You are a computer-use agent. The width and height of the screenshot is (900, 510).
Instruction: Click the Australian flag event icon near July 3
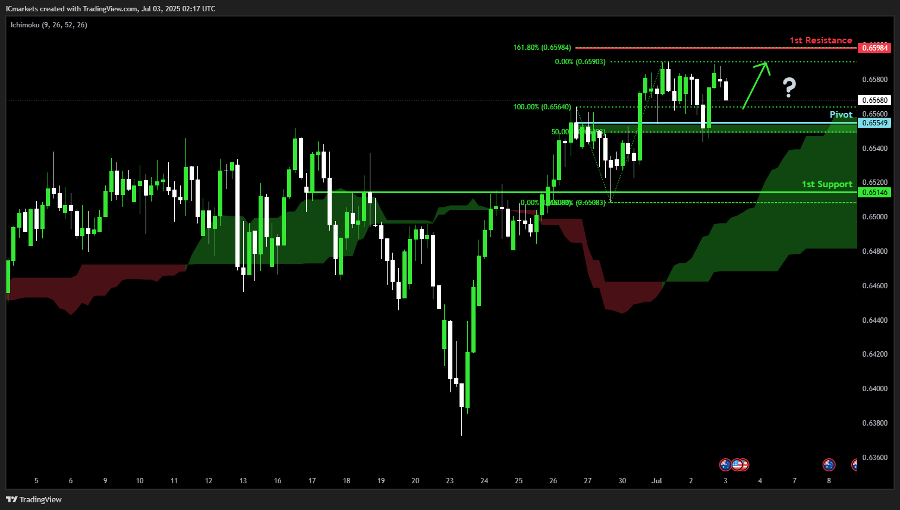(x=725, y=465)
